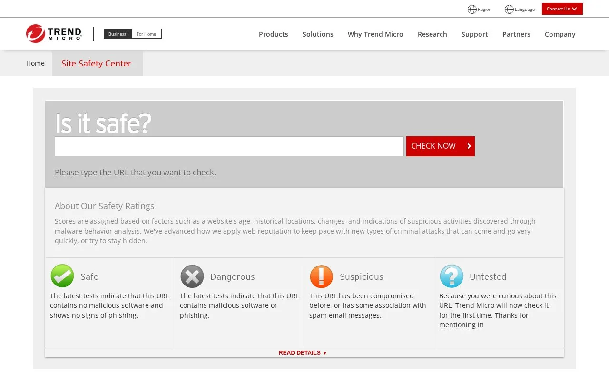This screenshot has width=609, height=380.
Task: Click the green Safe checkmark icon
Action: tap(62, 276)
